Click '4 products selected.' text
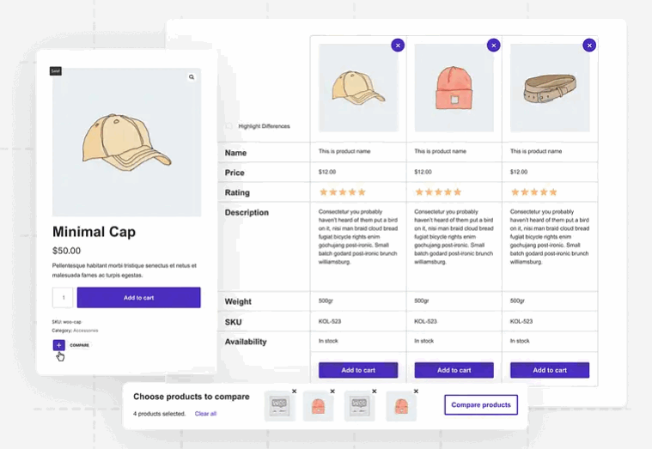Screen dimensions: 652x449 159,414
